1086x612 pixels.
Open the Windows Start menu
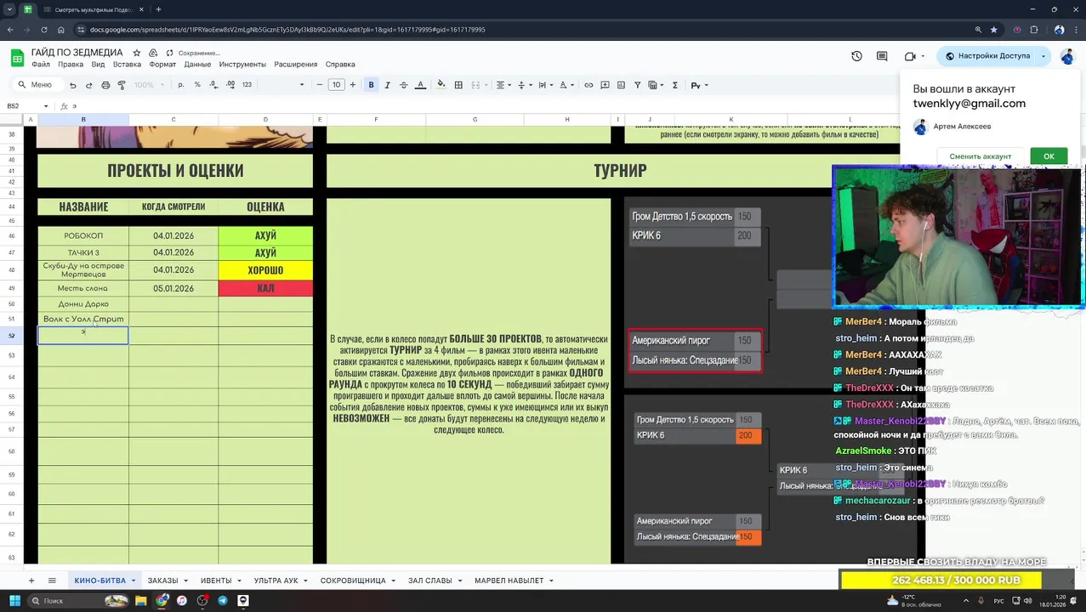[x=14, y=600]
